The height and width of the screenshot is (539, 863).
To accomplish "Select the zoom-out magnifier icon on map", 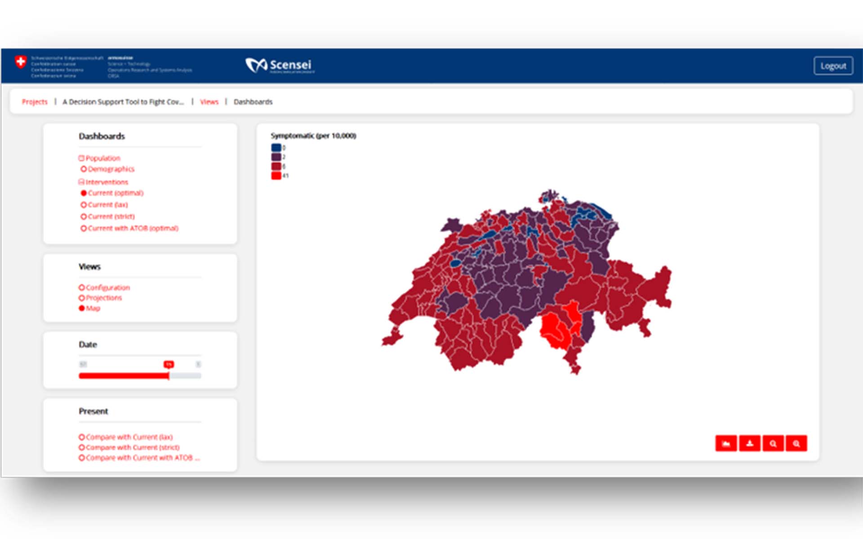I will click(x=796, y=444).
